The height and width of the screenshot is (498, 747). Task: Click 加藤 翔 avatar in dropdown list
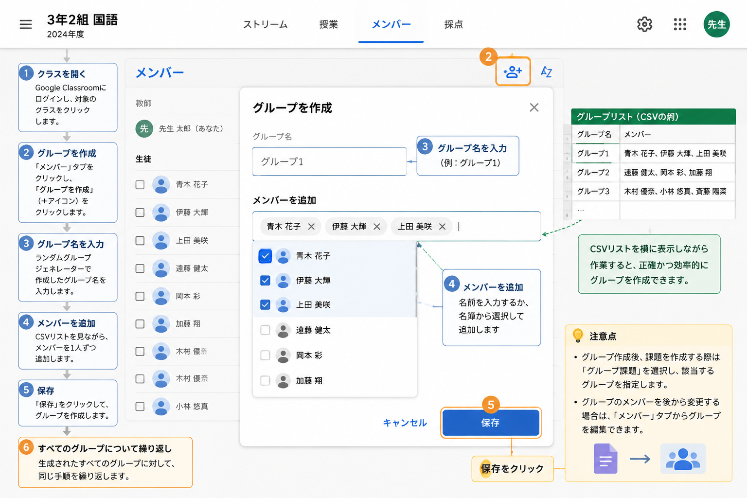pos(283,381)
